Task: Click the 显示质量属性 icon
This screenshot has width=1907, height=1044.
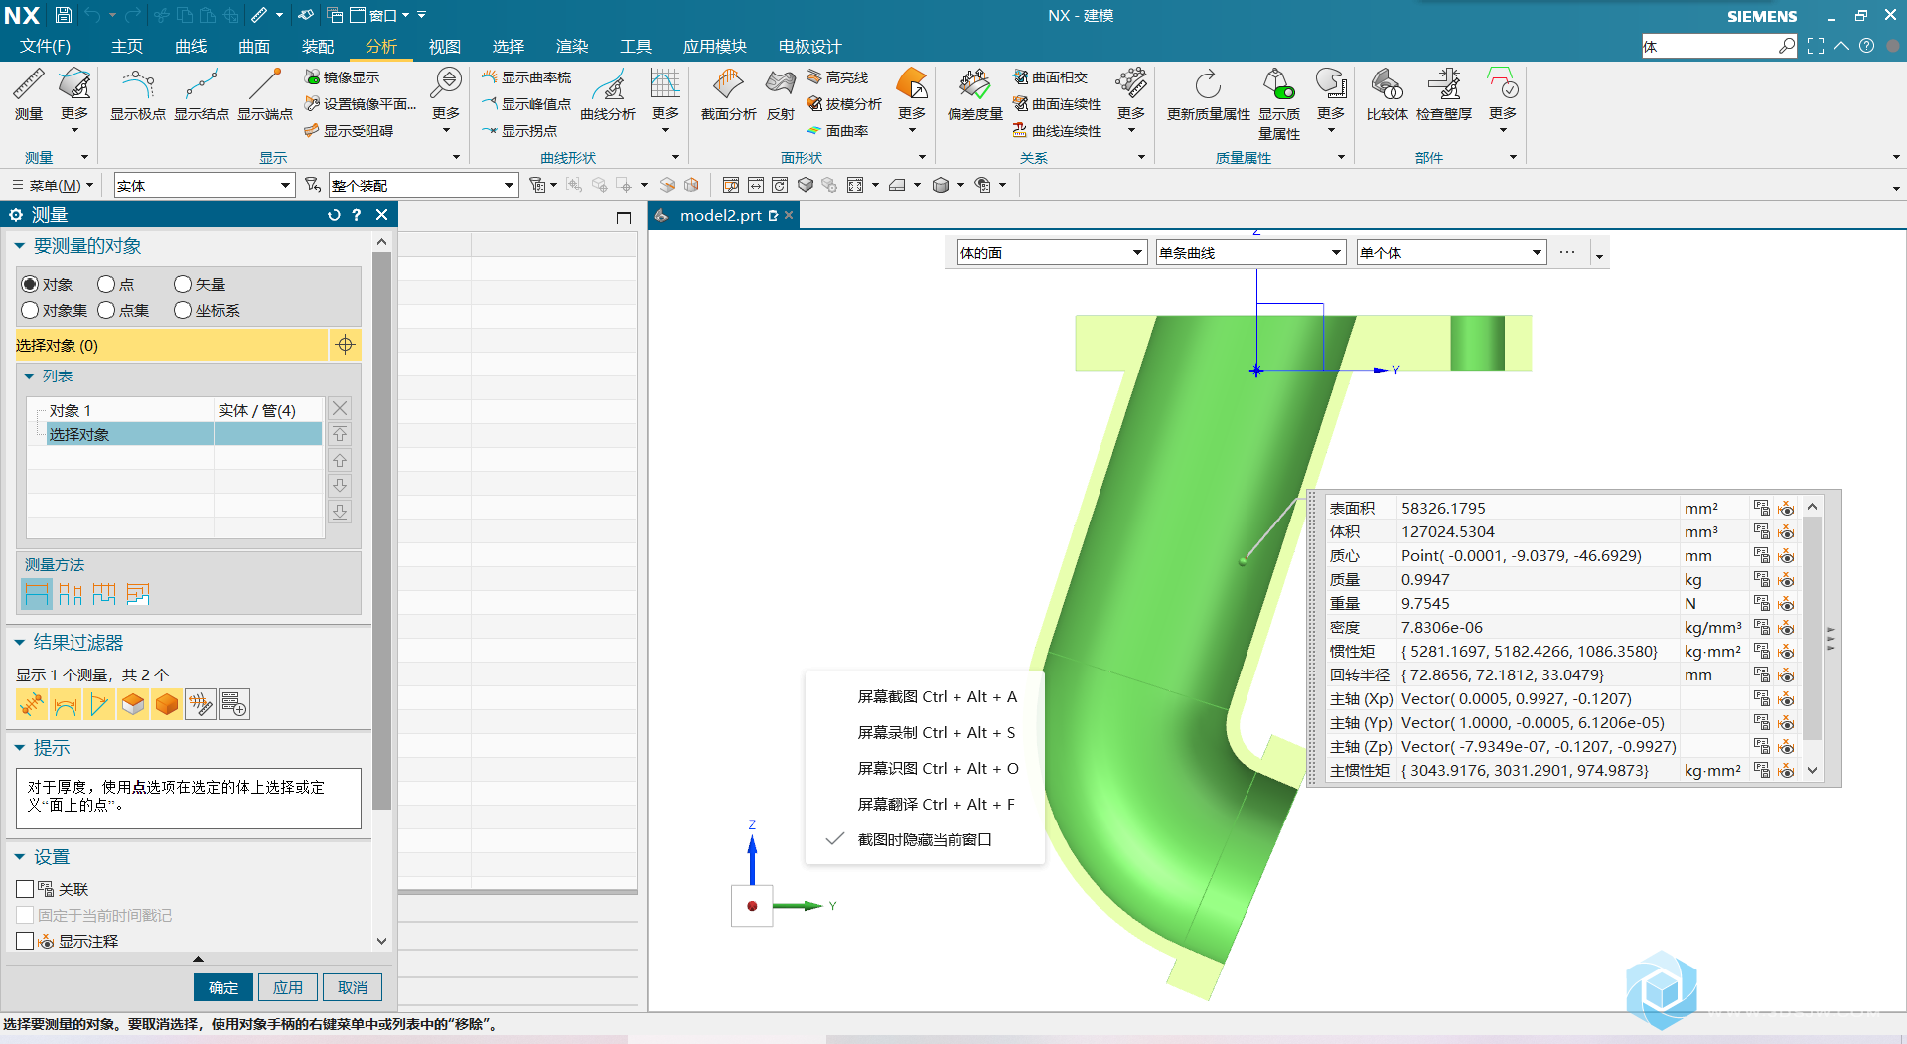Action: tap(1279, 103)
